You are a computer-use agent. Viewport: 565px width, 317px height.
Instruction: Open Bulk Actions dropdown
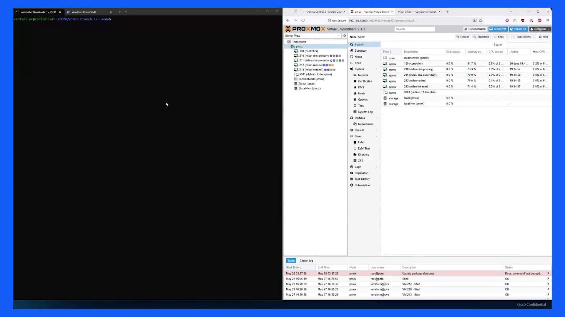tap(524, 37)
